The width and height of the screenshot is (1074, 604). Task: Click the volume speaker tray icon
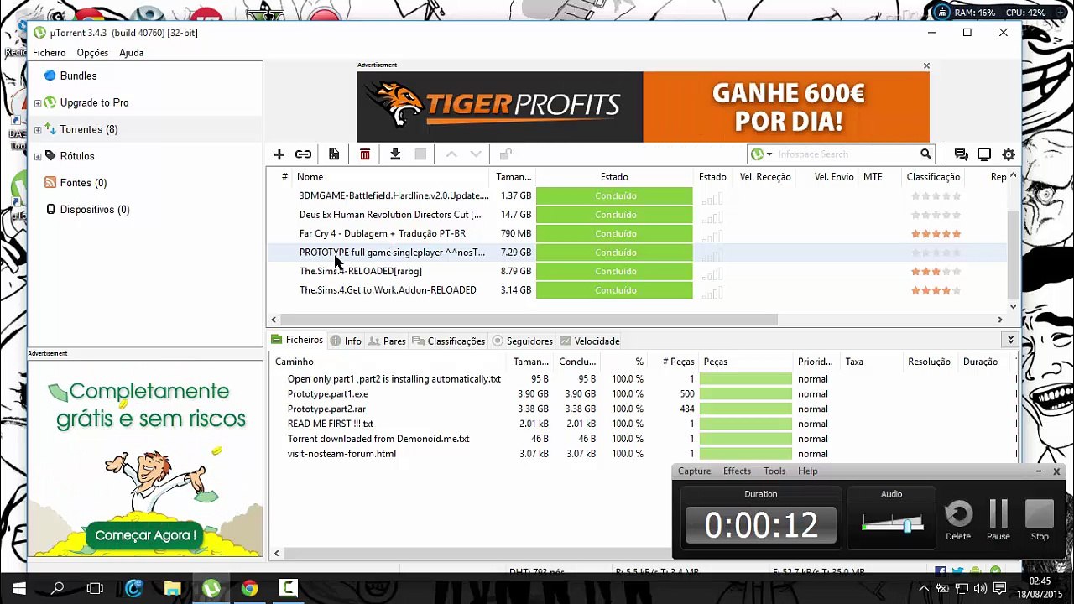(x=980, y=589)
